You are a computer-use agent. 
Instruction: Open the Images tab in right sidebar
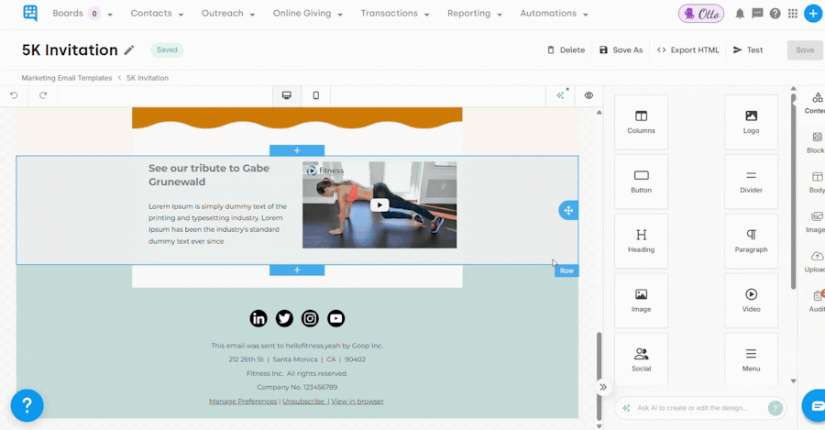coord(816,222)
